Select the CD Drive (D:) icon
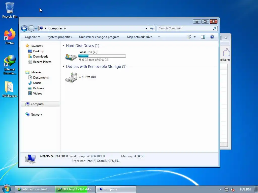The height and width of the screenshot is (193, 258). 71,77
